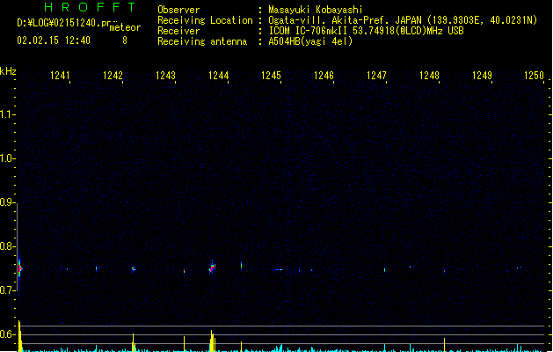Click the 1242 time axis marker
This screenshot has height=352, width=553.
(113, 76)
